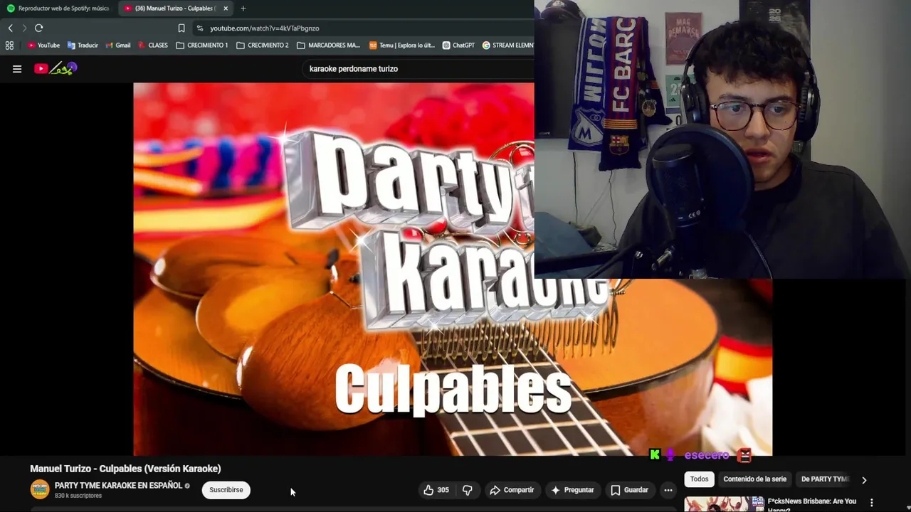The image size is (911, 512).
Task: Open the YouTube bookmark
Action: [43, 45]
